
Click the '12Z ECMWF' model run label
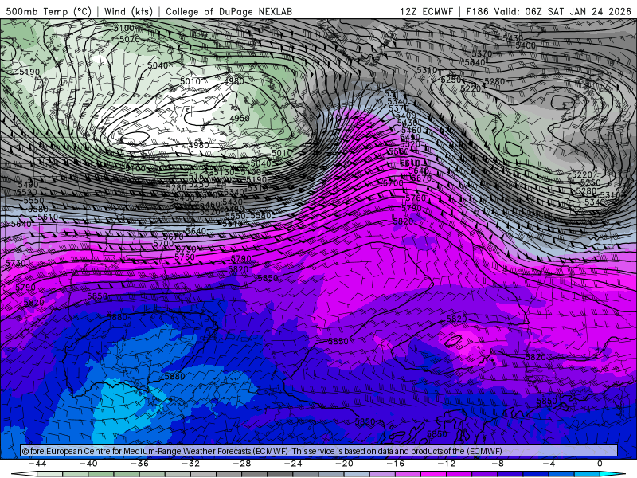tap(426, 11)
